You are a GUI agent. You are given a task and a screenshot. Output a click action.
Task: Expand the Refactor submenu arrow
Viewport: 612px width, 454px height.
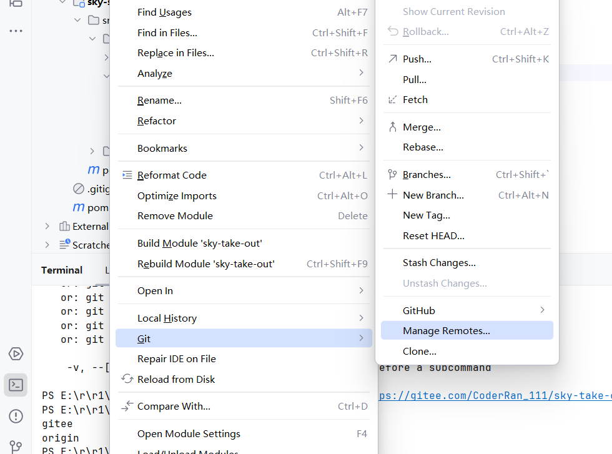pos(361,121)
